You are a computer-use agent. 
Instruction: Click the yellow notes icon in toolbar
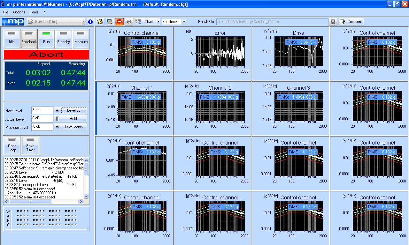[100, 22]
